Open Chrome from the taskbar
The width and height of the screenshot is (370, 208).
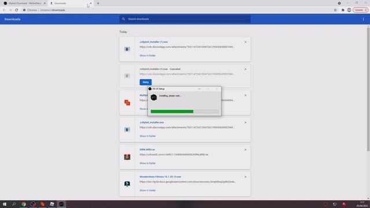[24, 204]
